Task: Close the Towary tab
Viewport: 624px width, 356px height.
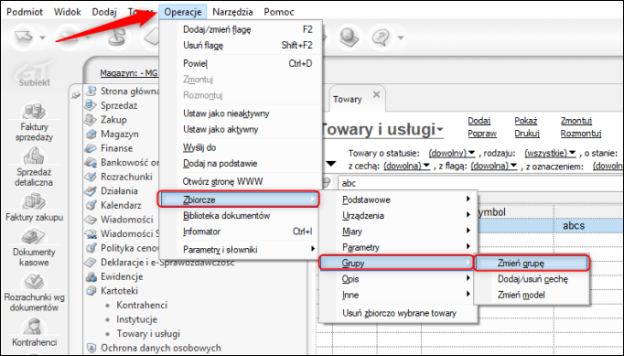Action: pos(376,95)
